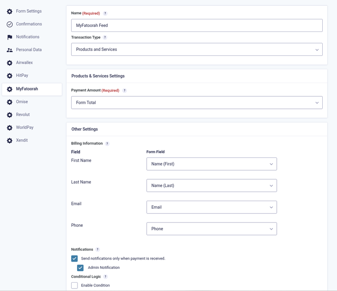Open the Last Name form field dropdown
Viewport: 337px width, 291px height.
211,186
